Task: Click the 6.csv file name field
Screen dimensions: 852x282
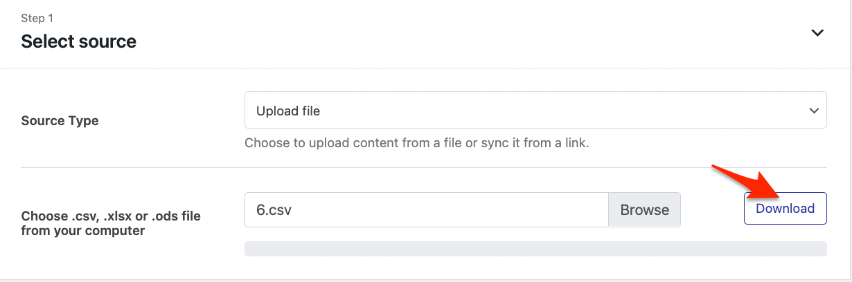Action: pyautogui.click(x=426, y=210)
